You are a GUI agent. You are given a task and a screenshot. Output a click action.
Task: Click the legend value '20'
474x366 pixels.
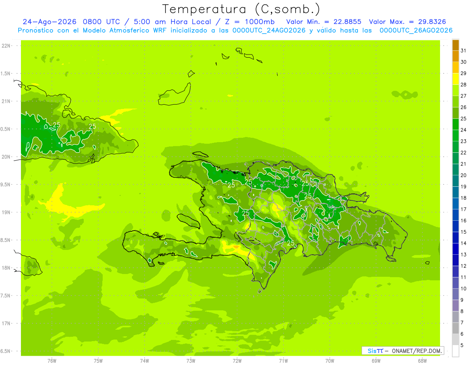[x=464, y=175]
